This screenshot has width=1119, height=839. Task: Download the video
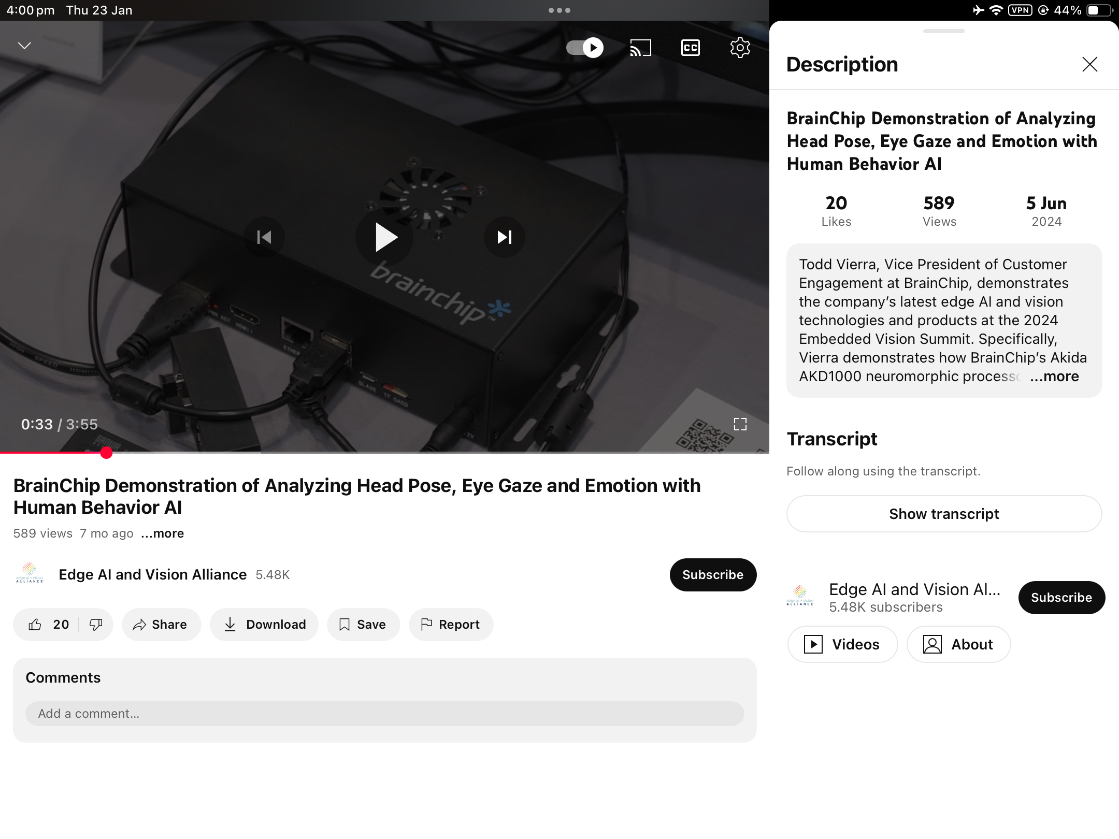coord(264,624)
